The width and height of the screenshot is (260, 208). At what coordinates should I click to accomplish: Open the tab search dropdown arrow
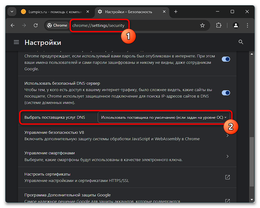[x=12, y=12]
